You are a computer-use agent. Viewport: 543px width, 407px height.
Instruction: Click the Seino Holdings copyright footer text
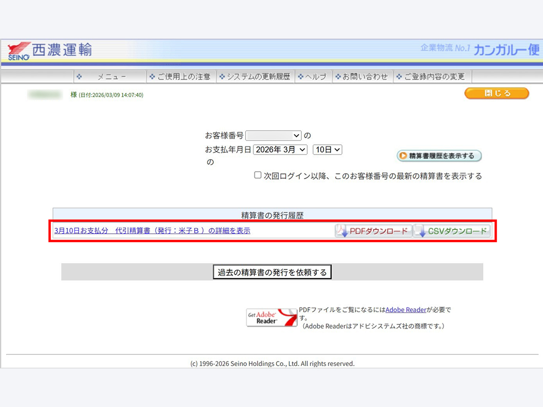click(x=272, y=364)
